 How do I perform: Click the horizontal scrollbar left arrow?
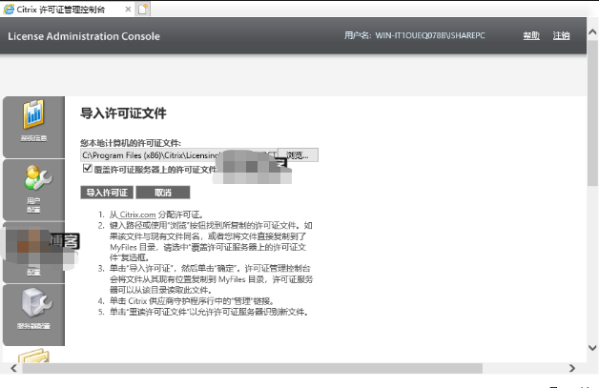coord(13,368)
